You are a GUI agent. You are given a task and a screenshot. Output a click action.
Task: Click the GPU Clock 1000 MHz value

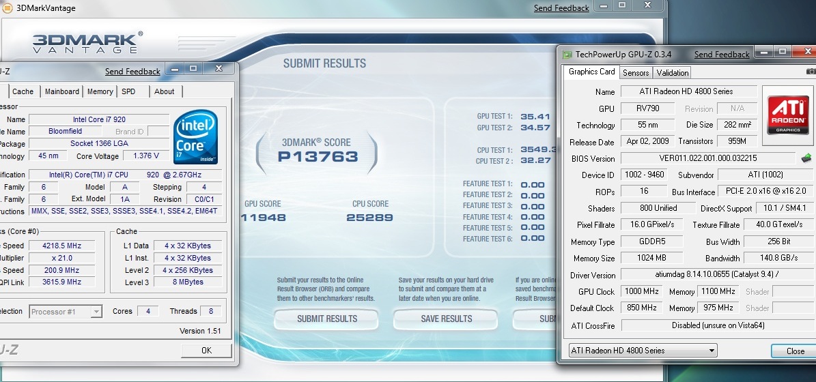coord(641,291)
